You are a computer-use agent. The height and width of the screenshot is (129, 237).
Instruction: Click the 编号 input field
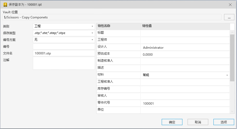click(x=64, y=46)
